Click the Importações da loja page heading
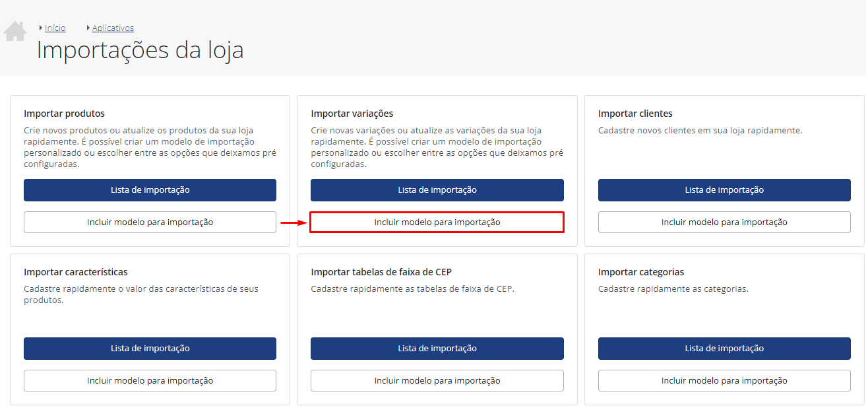The image size is (866, 408). tap(140, 50)
